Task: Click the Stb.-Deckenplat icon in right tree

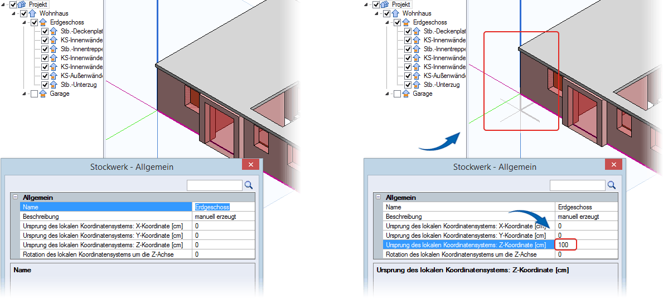Action: pyautogui.click(x=416, y=31)
